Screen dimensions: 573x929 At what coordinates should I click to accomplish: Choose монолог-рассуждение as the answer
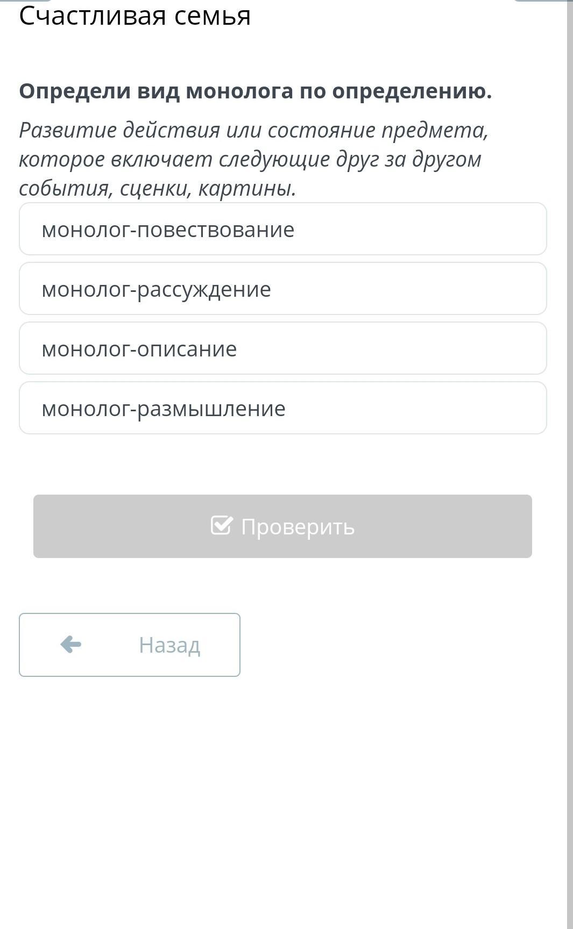[282, 289]
